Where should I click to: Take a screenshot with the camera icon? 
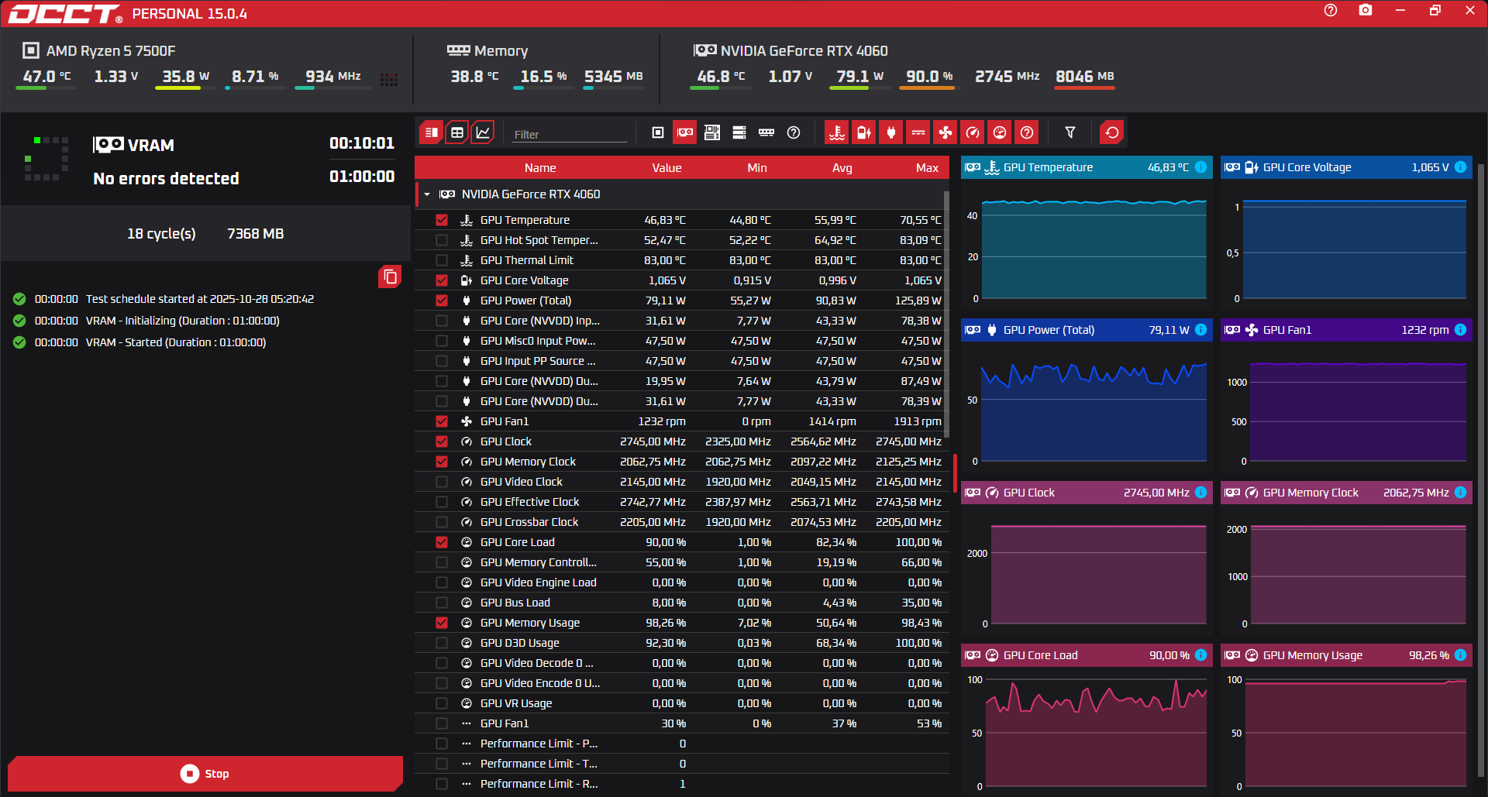pyautogui.click(x=1366, y=10)
